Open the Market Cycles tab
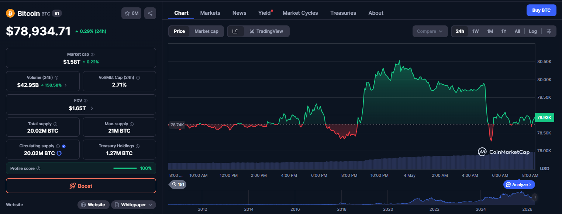Viewport: 562px width, 214px height. coord(300,13)
